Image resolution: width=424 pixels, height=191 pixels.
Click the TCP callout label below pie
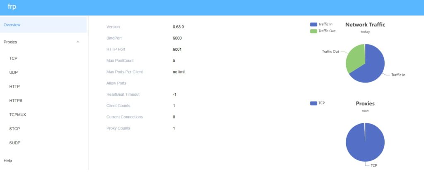click(x=374, y=165)
